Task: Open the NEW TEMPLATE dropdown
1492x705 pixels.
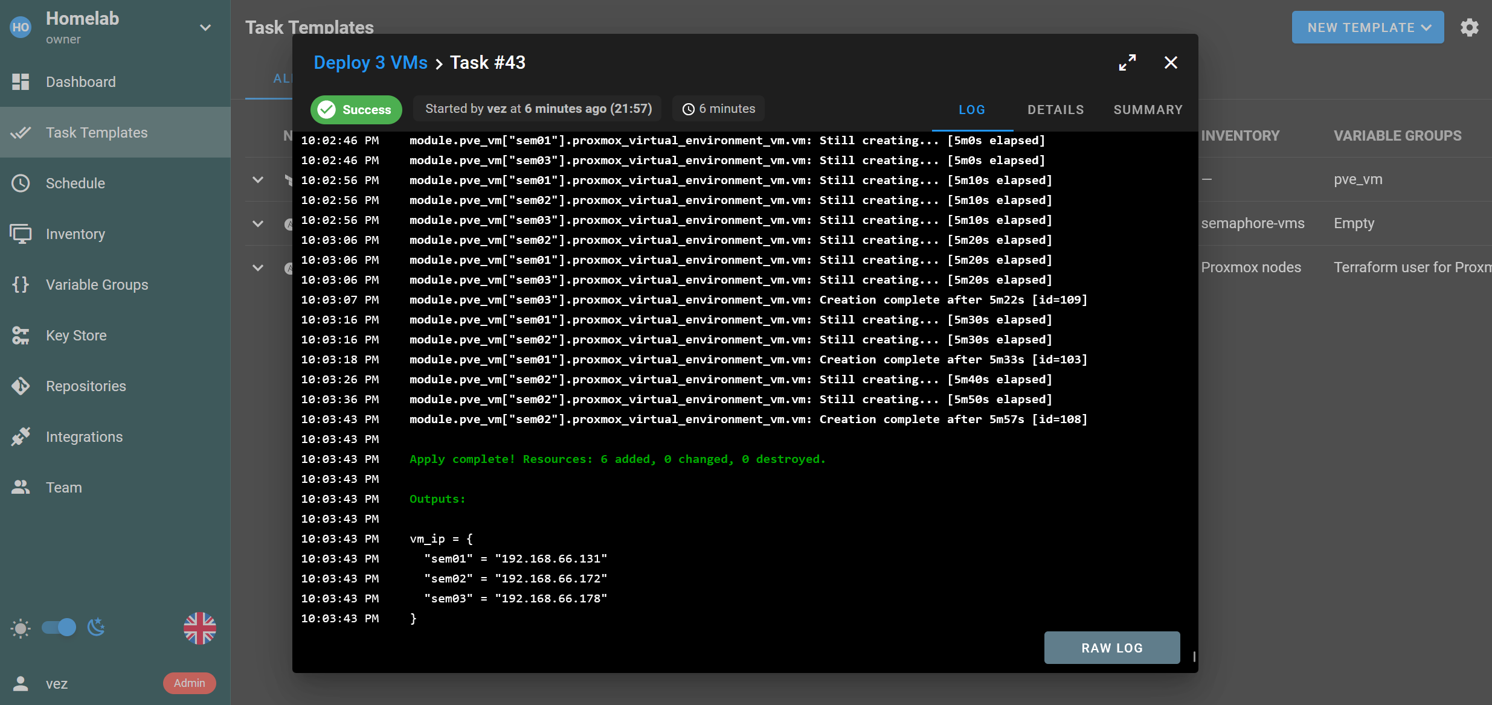Action: [x=1366, y=27]
